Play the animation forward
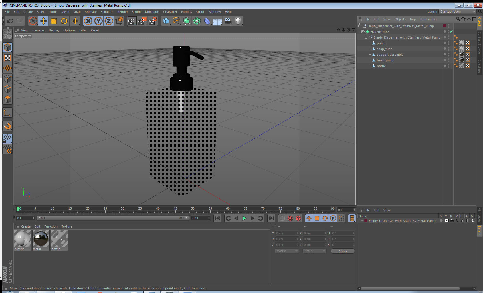Screen dimensions: 483x293 (x=244, y=218)
